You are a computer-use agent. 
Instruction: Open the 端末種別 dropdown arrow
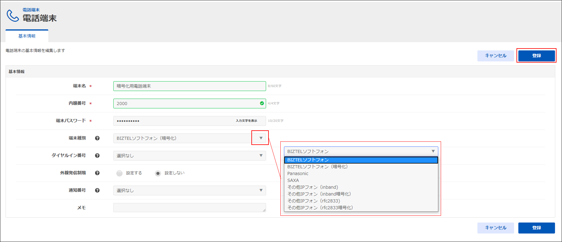point(261,138)
